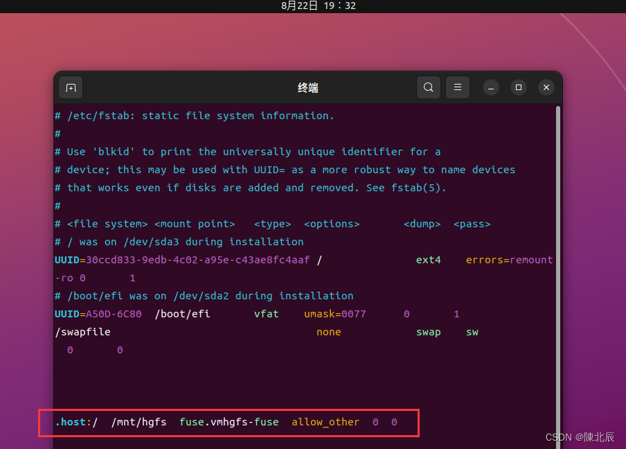Click the terminal title 终端
This screenshot has height=449, width=626.
click(x=308, y=88)
